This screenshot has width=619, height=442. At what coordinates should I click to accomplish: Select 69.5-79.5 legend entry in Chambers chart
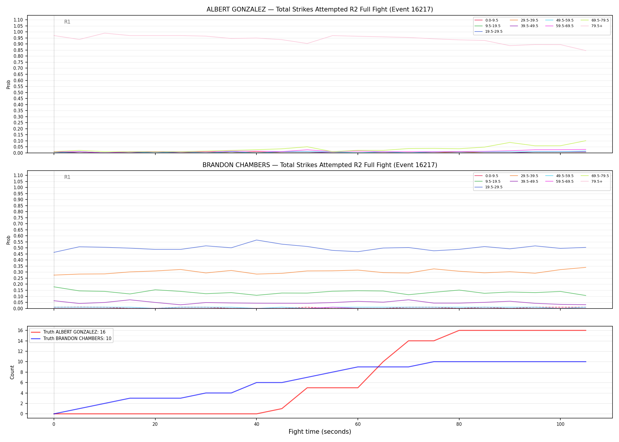(x=595, y=176)
